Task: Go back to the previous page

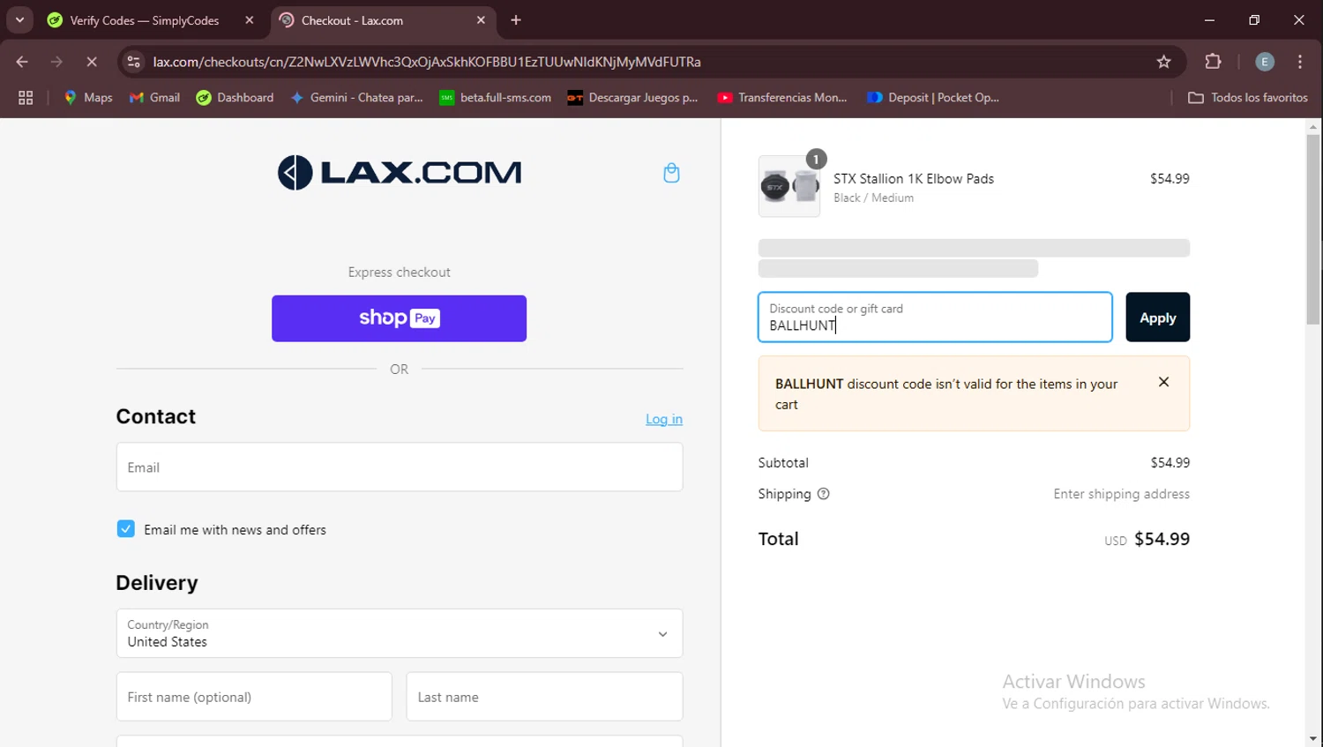Action: coord(22,62)
